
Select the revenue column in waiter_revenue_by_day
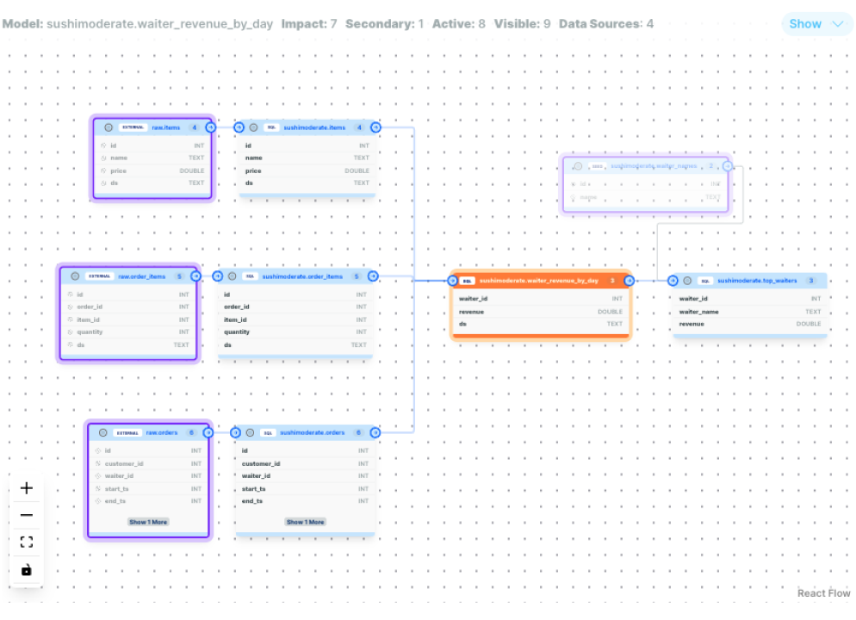[541, 312]
